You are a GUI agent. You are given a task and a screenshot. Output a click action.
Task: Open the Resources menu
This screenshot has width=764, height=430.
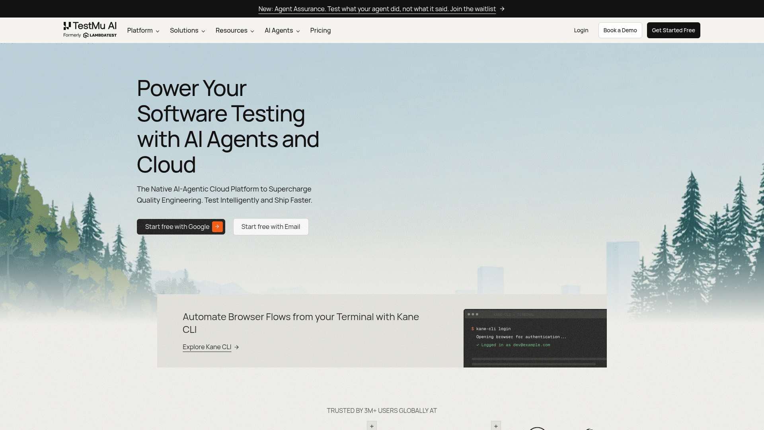coord(235,30)
